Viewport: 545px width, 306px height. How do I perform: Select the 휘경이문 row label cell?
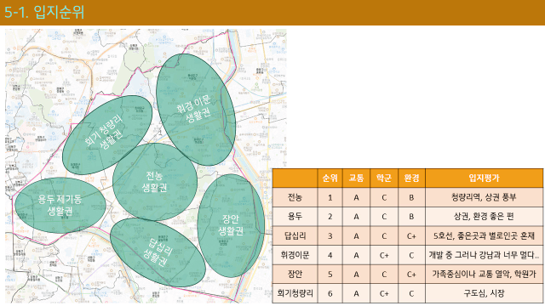coord(295,255)
